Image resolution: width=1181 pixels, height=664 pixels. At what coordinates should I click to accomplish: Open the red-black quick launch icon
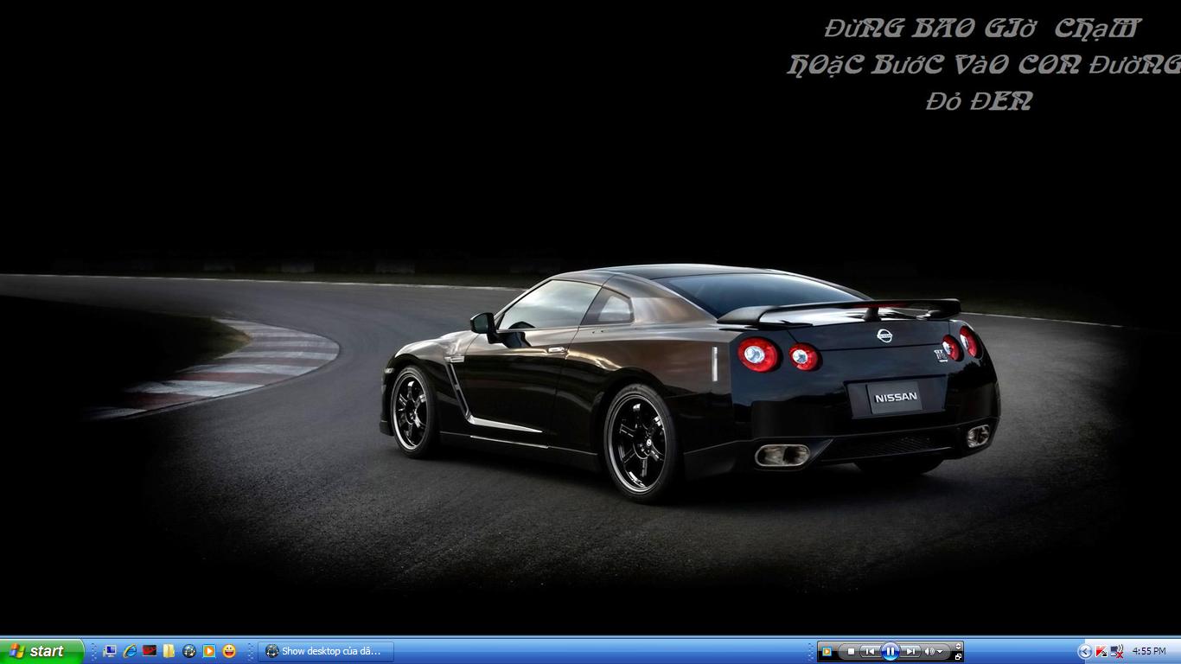150,651
